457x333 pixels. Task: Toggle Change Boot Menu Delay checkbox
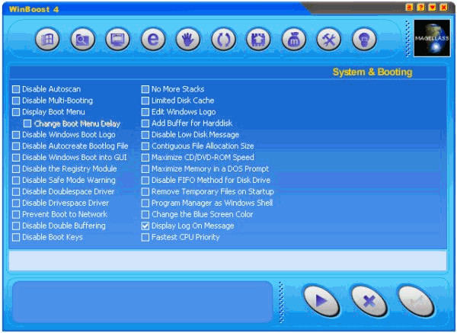point(27,123)
